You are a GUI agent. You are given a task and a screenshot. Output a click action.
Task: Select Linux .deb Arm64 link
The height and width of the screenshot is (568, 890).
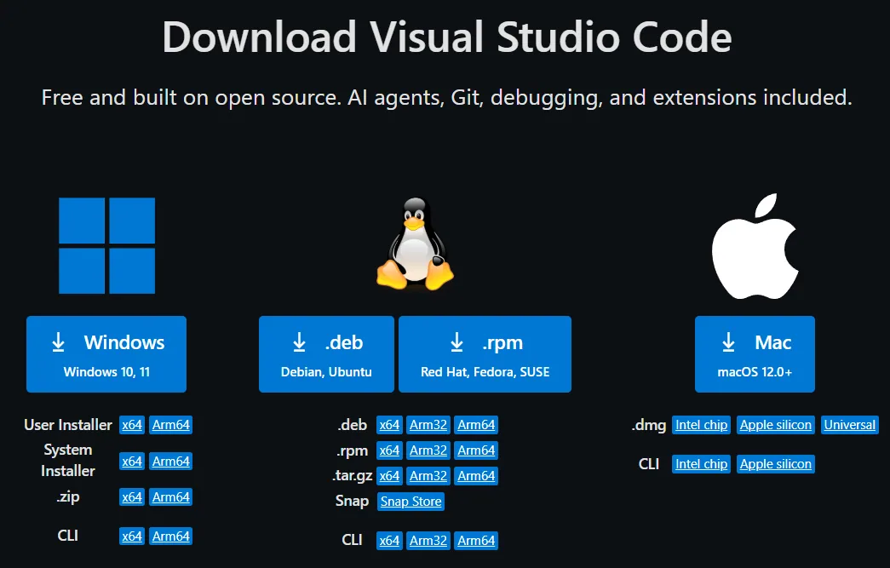click(x=476, y=425)
